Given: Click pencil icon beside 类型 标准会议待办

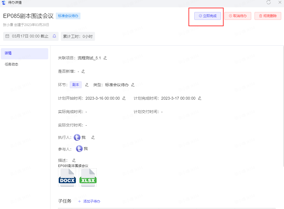Looking at the screenshot, I should pyautogui.click(x=133, y=85).
